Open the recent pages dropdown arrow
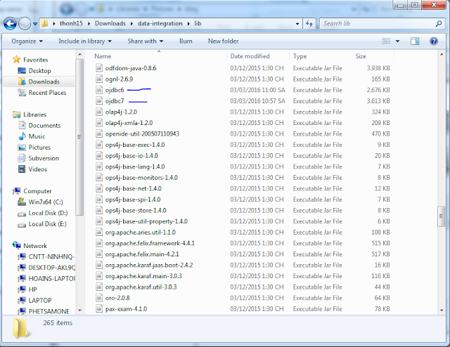The image size is (450, 347). click(x=35, y=24)
